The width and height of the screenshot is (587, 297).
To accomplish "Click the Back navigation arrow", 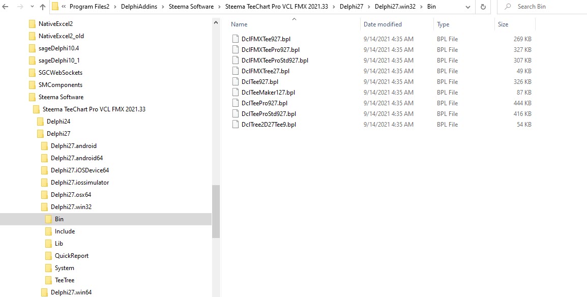I will (5, 7).
